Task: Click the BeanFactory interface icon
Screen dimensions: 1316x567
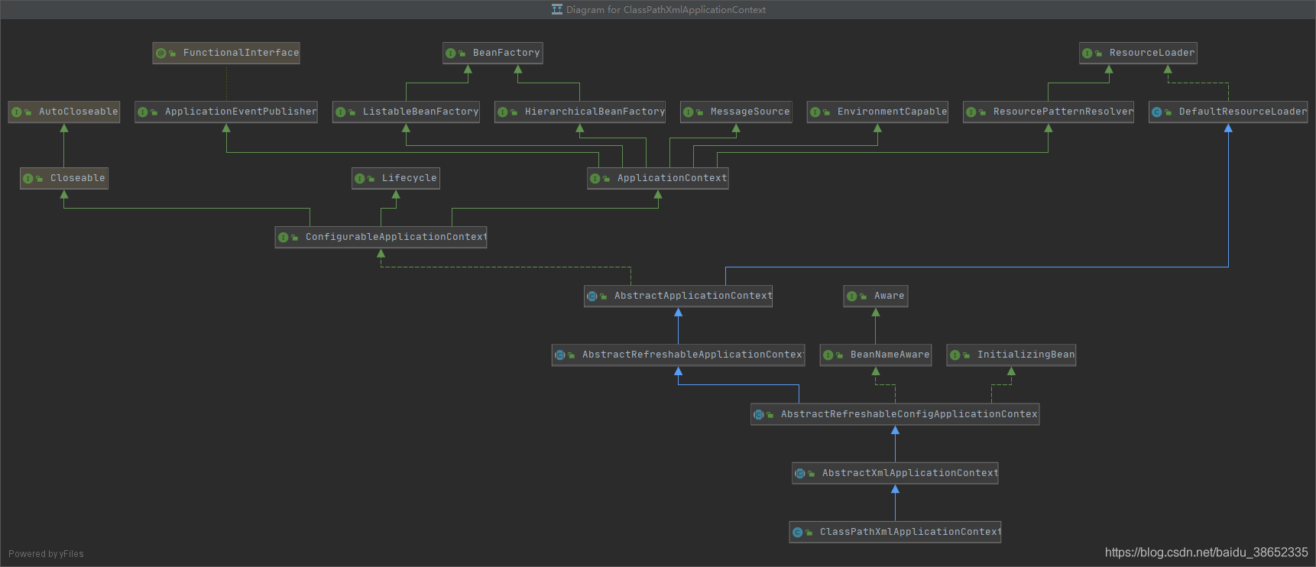Action: (451, 53)
